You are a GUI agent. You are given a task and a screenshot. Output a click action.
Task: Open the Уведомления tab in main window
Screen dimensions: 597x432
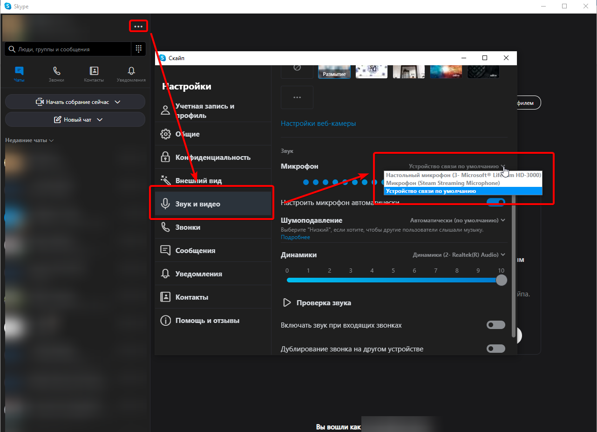[131, 74]
